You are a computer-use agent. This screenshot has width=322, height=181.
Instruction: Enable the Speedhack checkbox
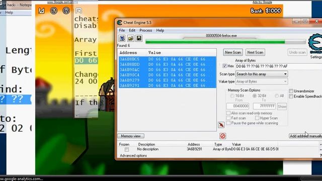click(x=291, y=96)
